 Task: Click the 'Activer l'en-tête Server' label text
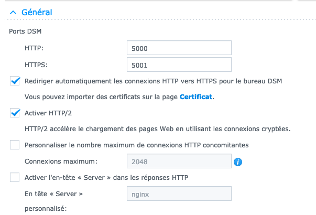point(106,177)
